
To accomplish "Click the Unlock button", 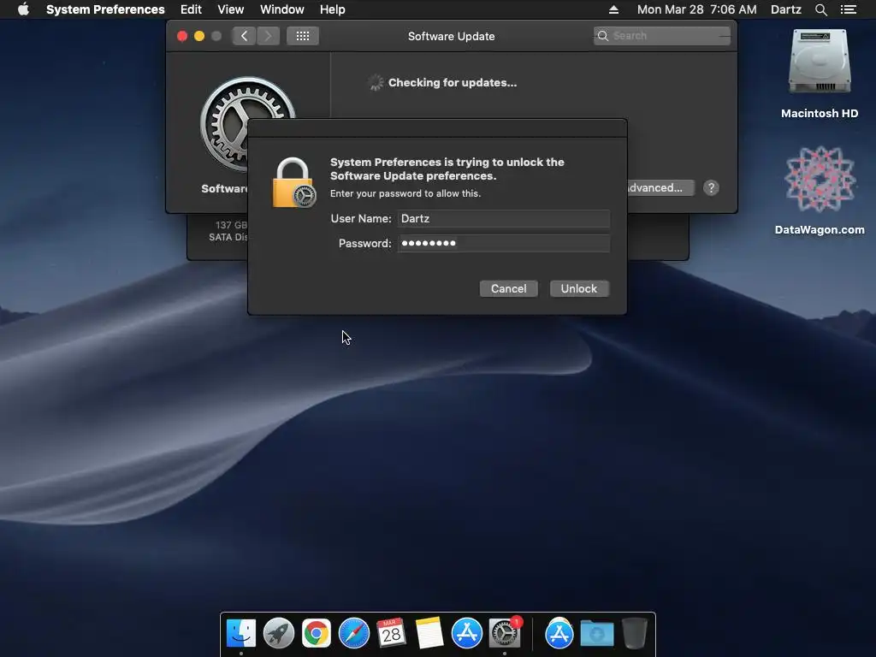I will click(x=579, y=289).
